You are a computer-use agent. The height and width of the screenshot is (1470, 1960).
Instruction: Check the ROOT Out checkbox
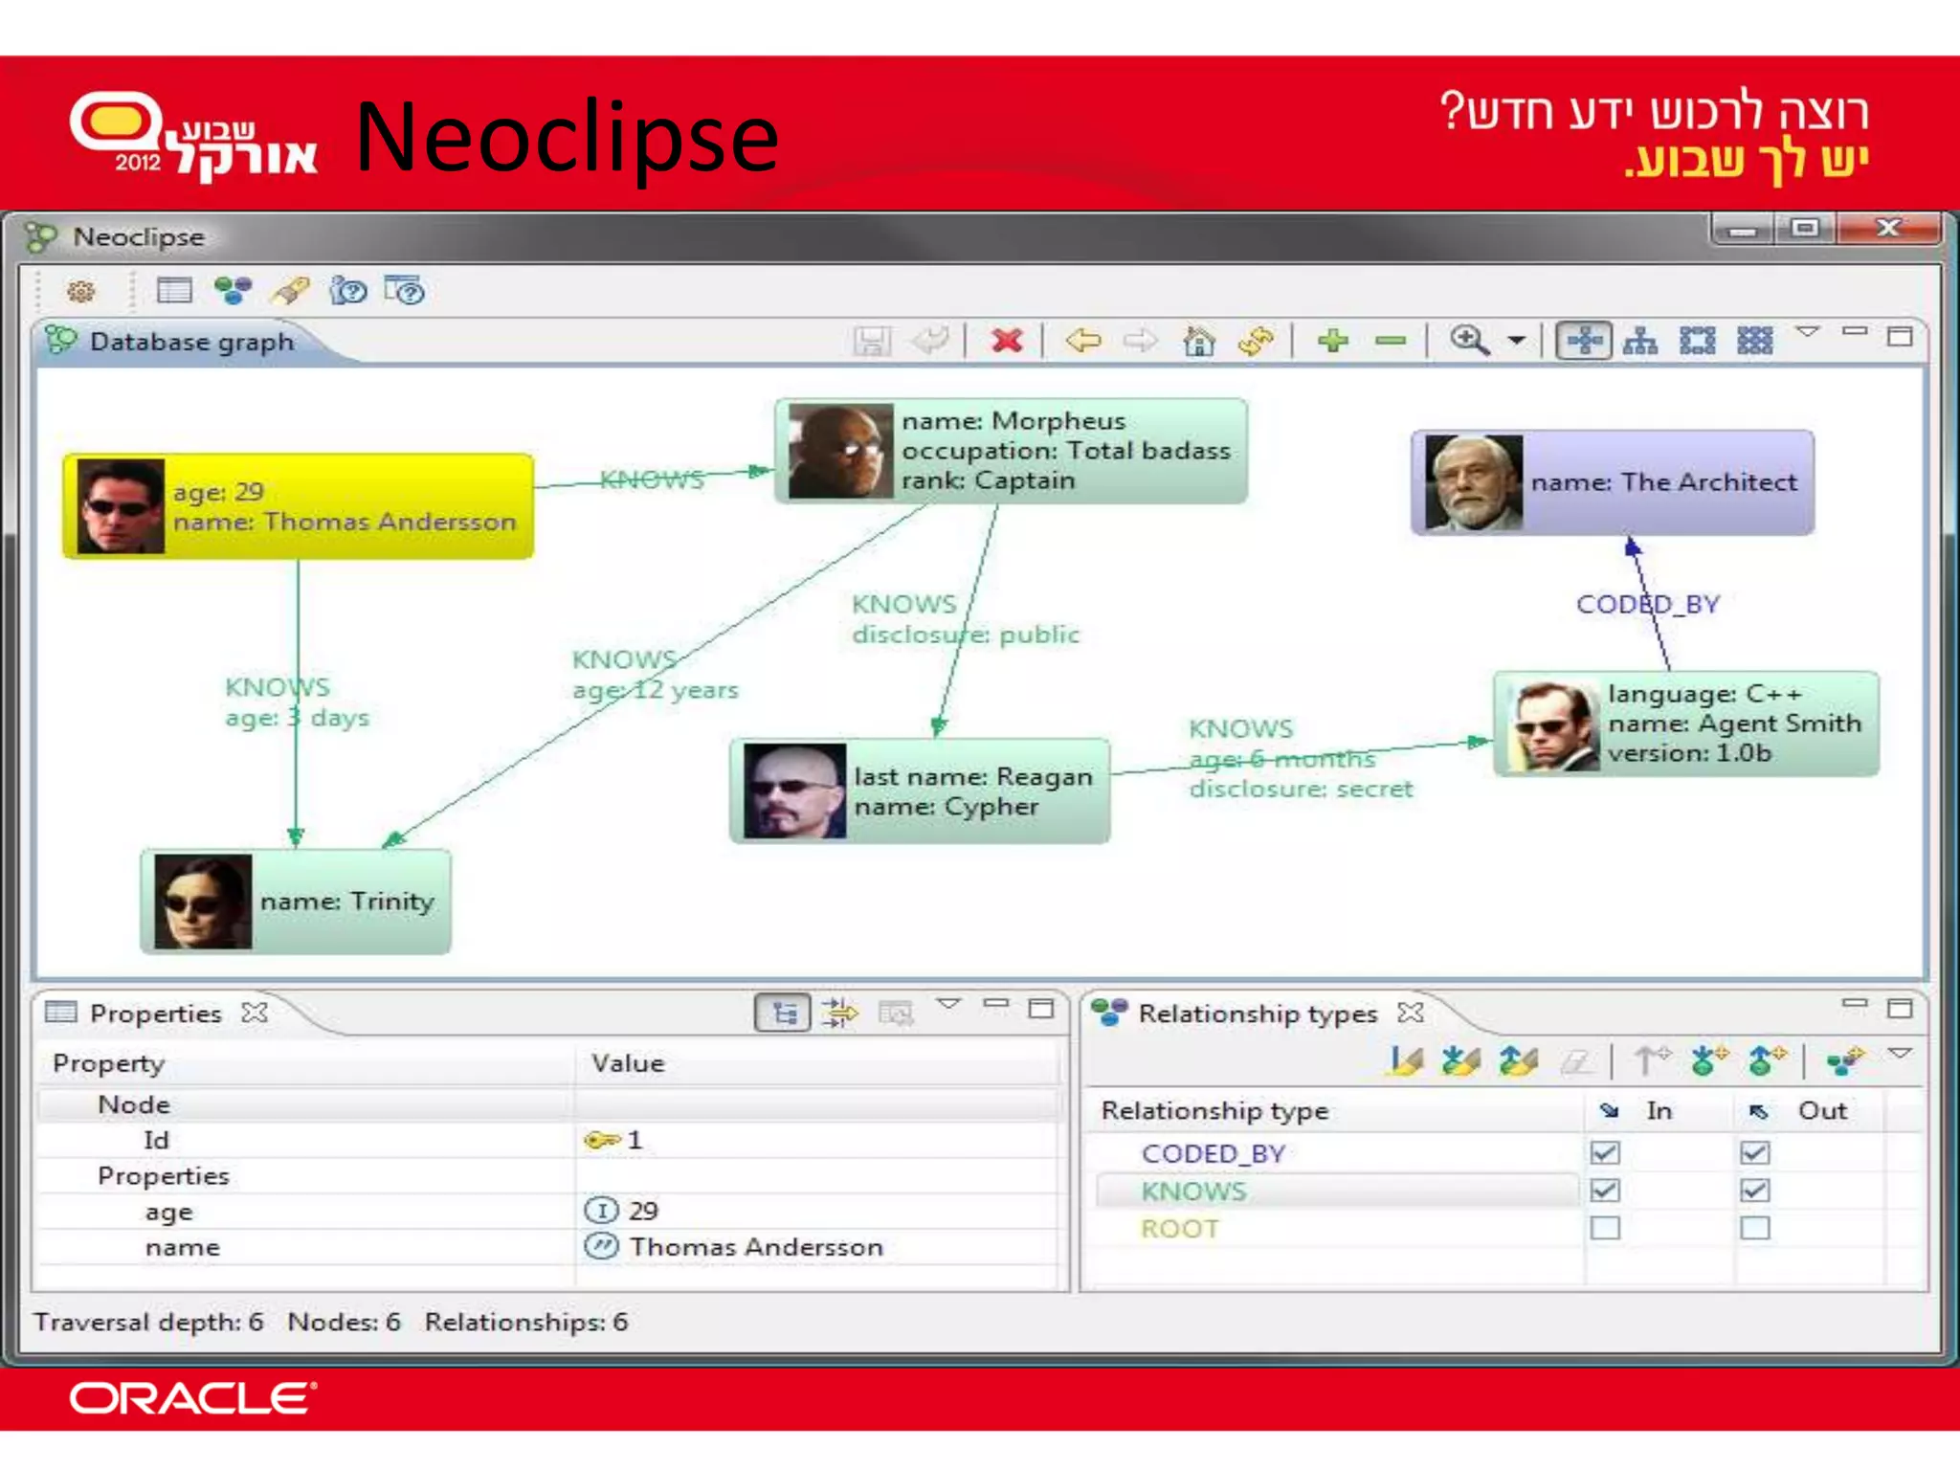pyautogui.click(x=1755, y=1228)
